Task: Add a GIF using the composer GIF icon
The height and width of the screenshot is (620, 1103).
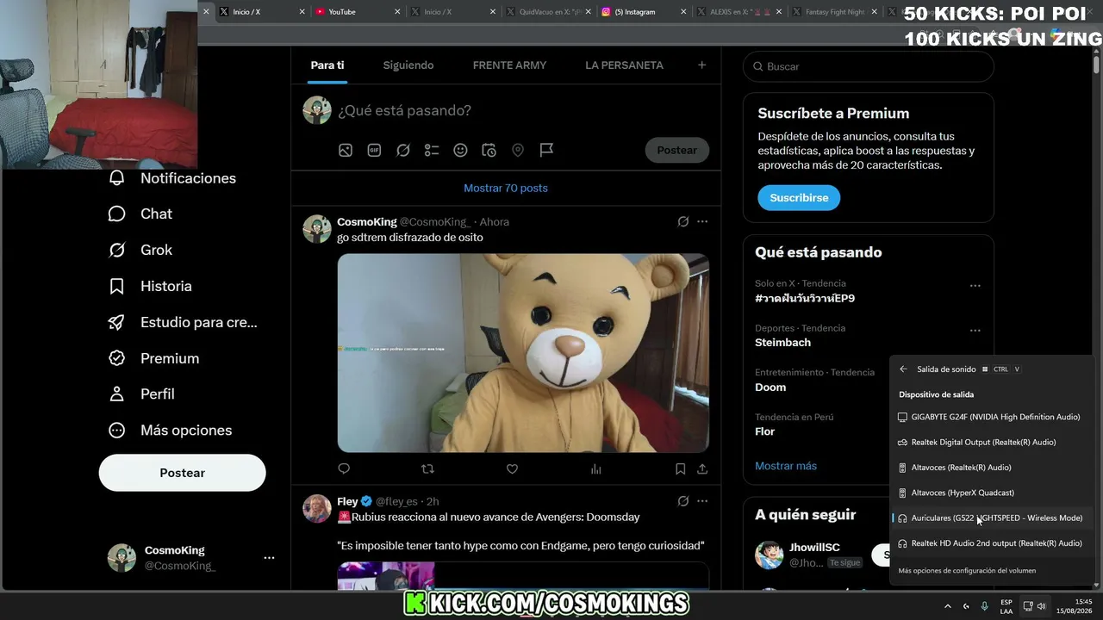Action: pos(374,150)
